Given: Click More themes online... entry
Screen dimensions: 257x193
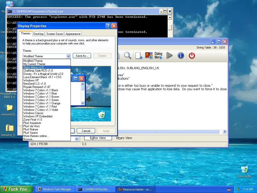Looking at the screenshot, I should pos(46,136).
